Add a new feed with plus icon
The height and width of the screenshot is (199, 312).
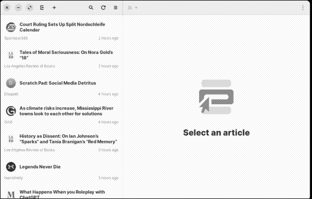(54, 8)
